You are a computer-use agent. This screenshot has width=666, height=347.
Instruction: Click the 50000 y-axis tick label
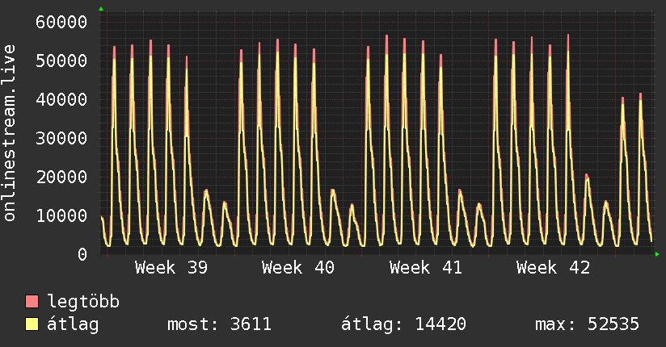62,61
